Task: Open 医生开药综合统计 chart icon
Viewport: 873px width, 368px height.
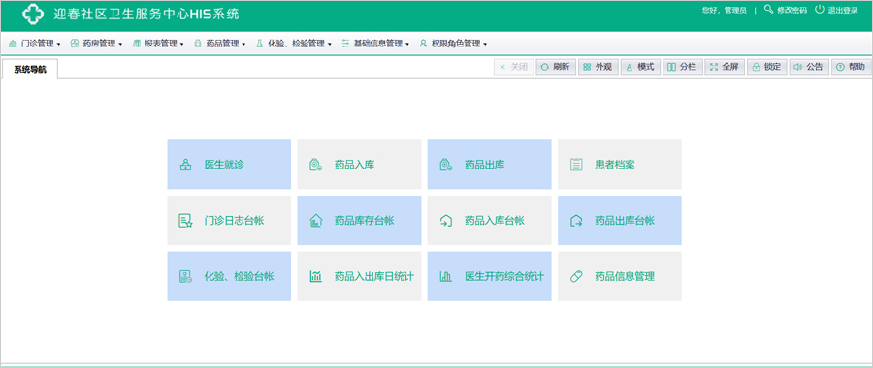Action: tap(446, 276)
